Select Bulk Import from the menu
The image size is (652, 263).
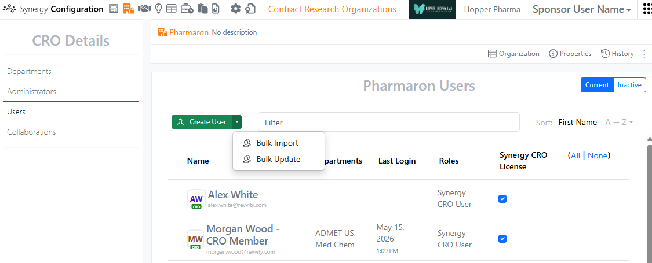click(x=278, y=143)
